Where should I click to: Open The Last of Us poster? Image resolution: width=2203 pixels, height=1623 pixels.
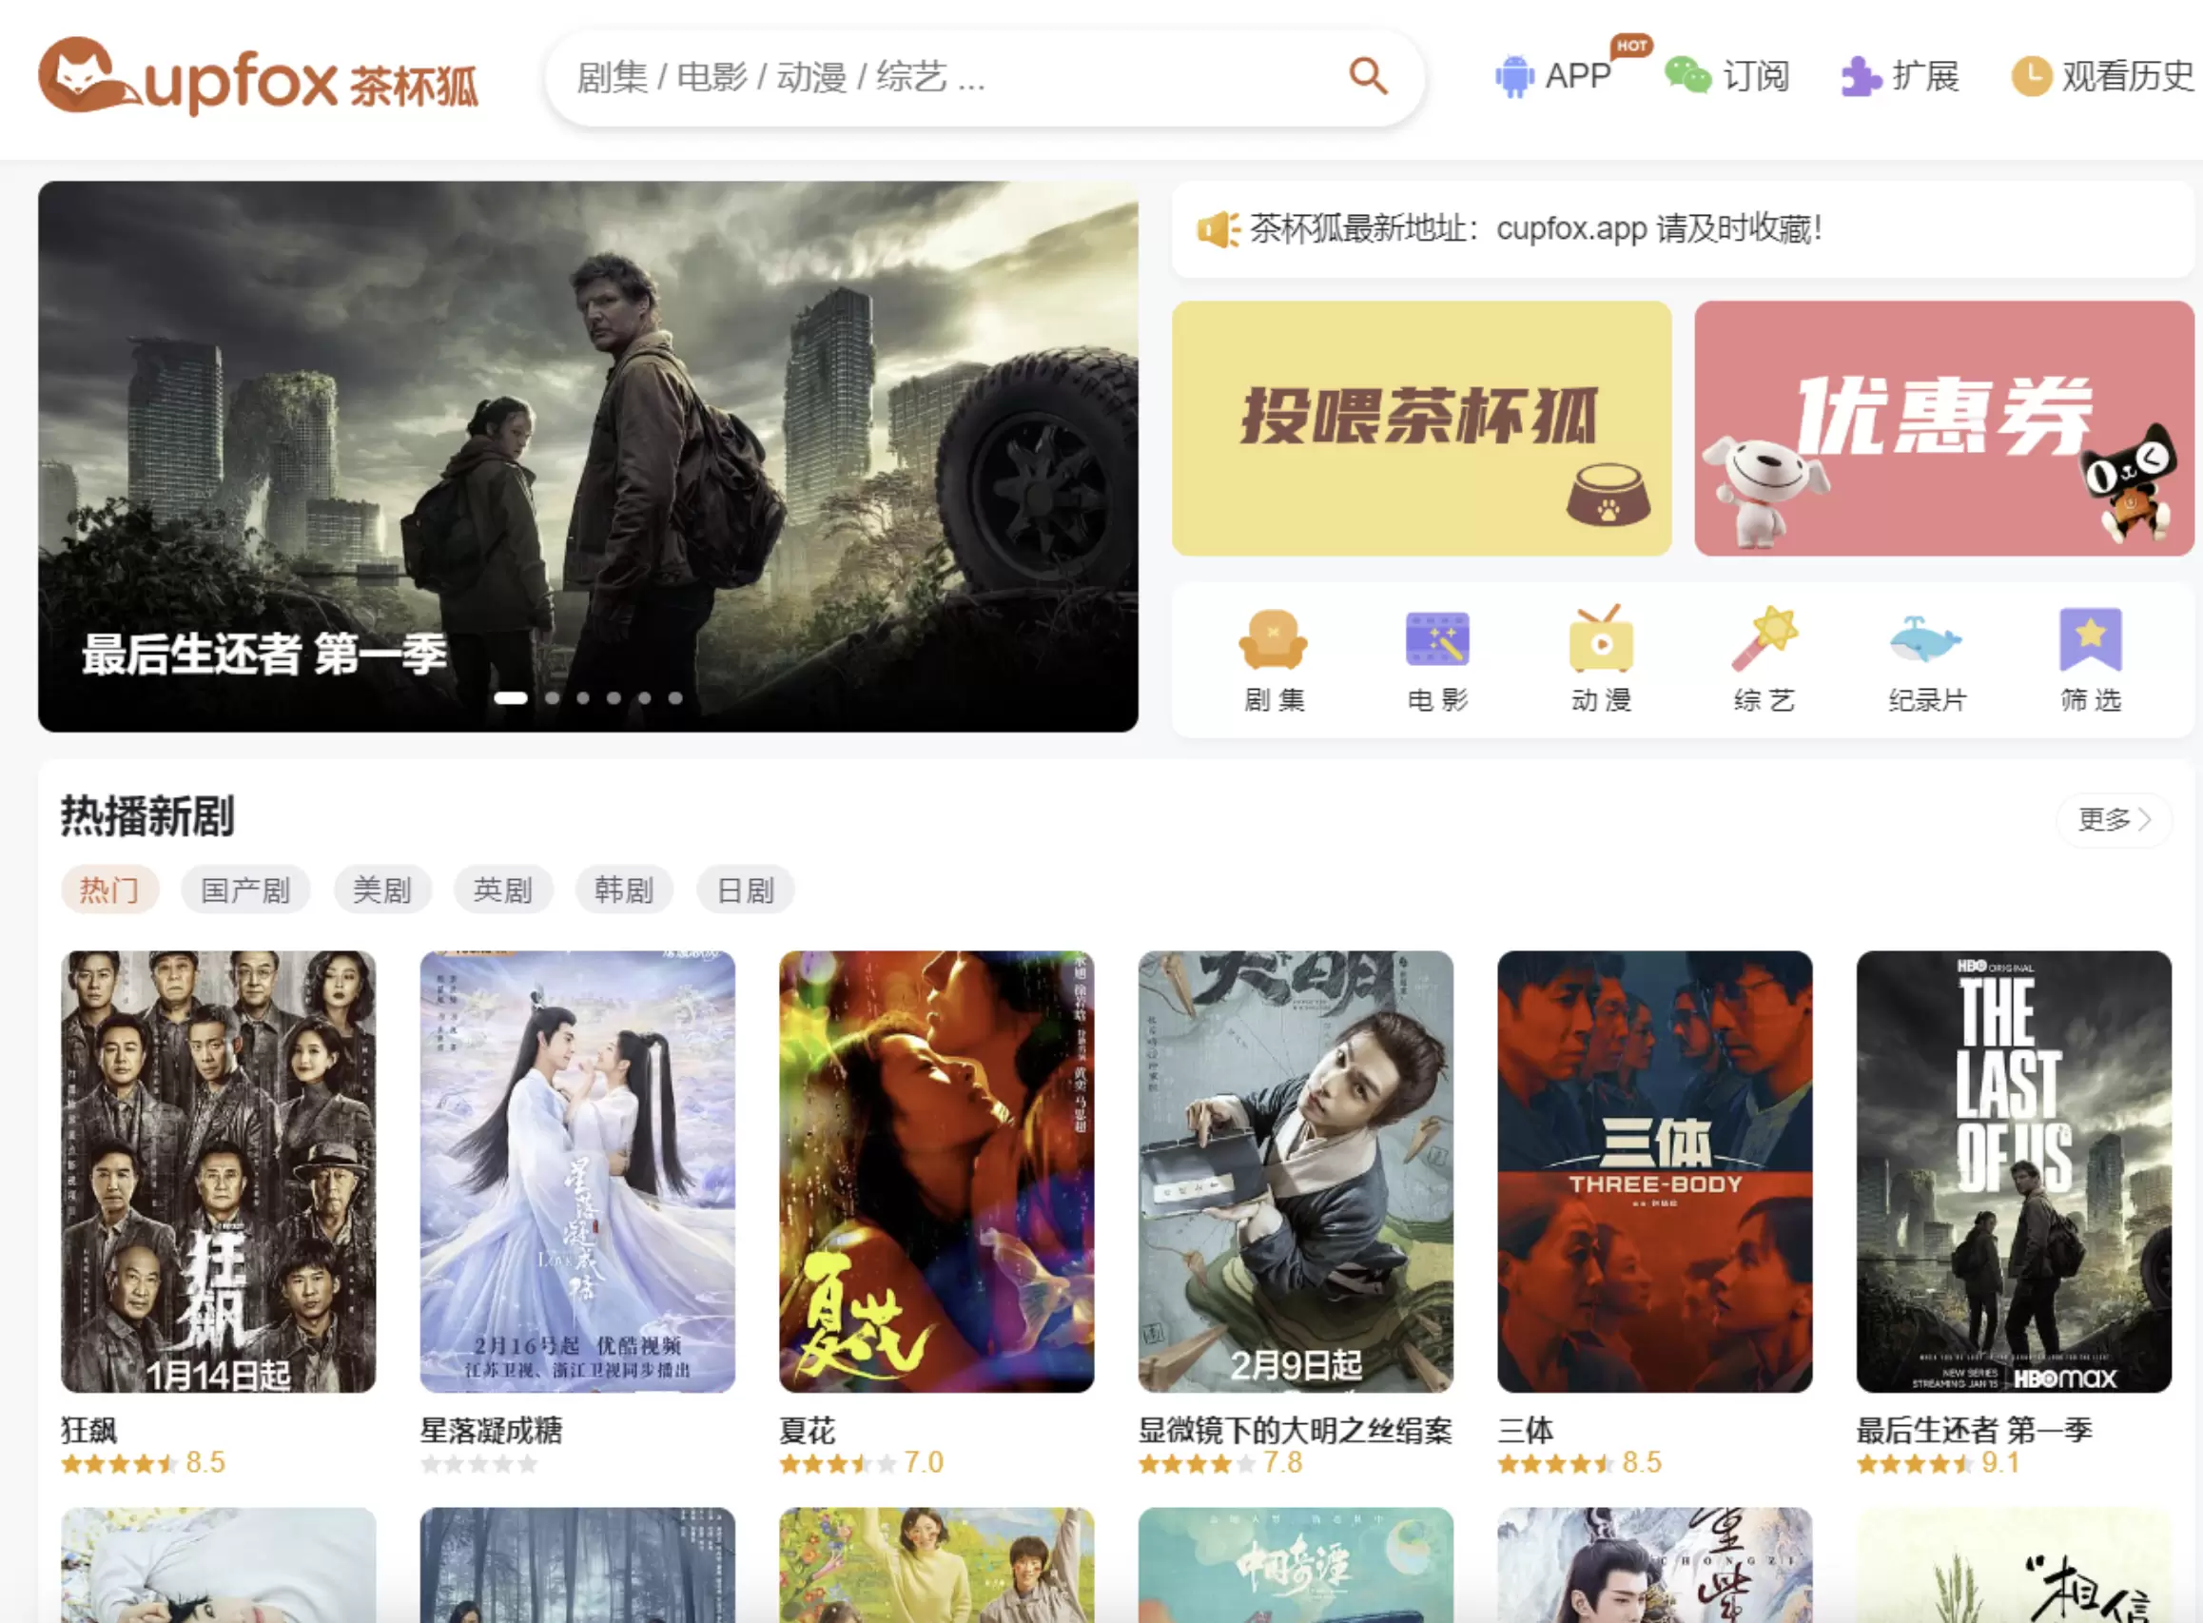click(x=2014, y=1171)
